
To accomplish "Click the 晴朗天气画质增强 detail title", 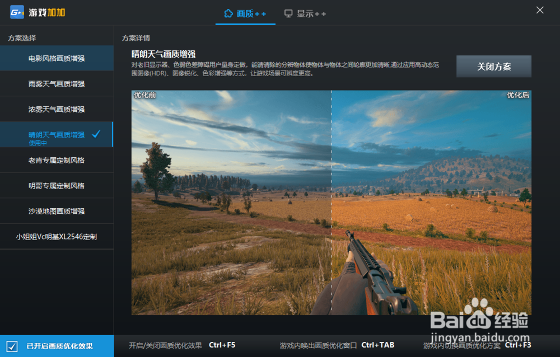I will pyautogui.click(x=164, y=54).
